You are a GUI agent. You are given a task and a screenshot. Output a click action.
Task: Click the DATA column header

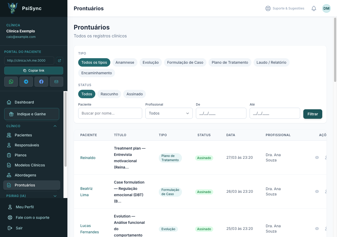tap(231, 135)
